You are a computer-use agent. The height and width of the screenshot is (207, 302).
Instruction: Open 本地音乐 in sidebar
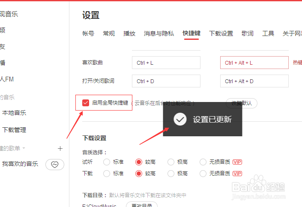click(x=14, y=113)
